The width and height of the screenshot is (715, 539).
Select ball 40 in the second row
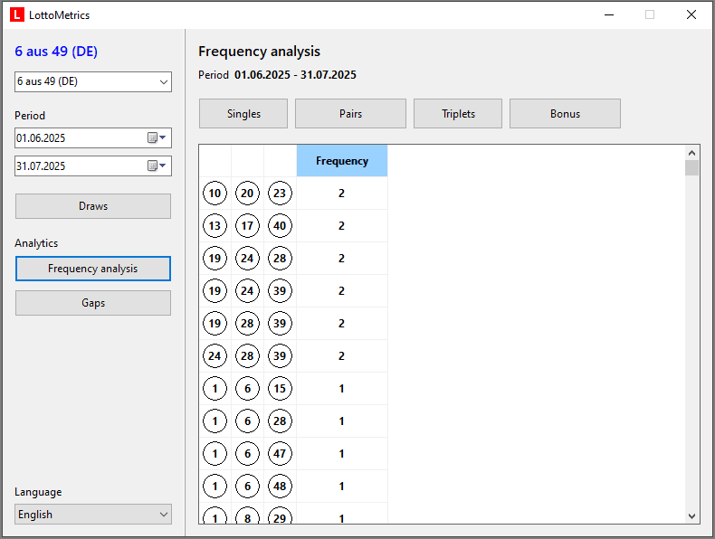[x=280, y=225]
